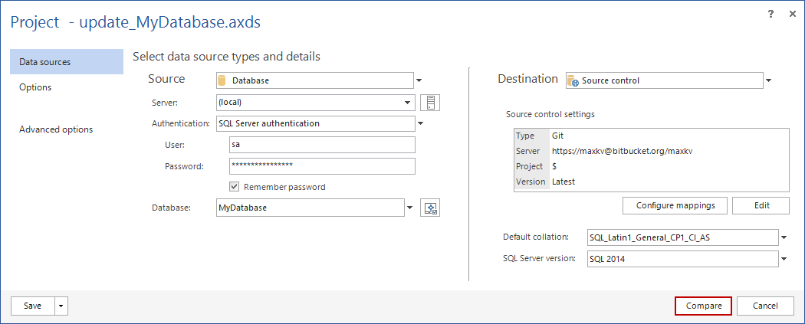Click the server browse icon
The width and height of the screenshot is (805, 324).
[x=430, y=103]
